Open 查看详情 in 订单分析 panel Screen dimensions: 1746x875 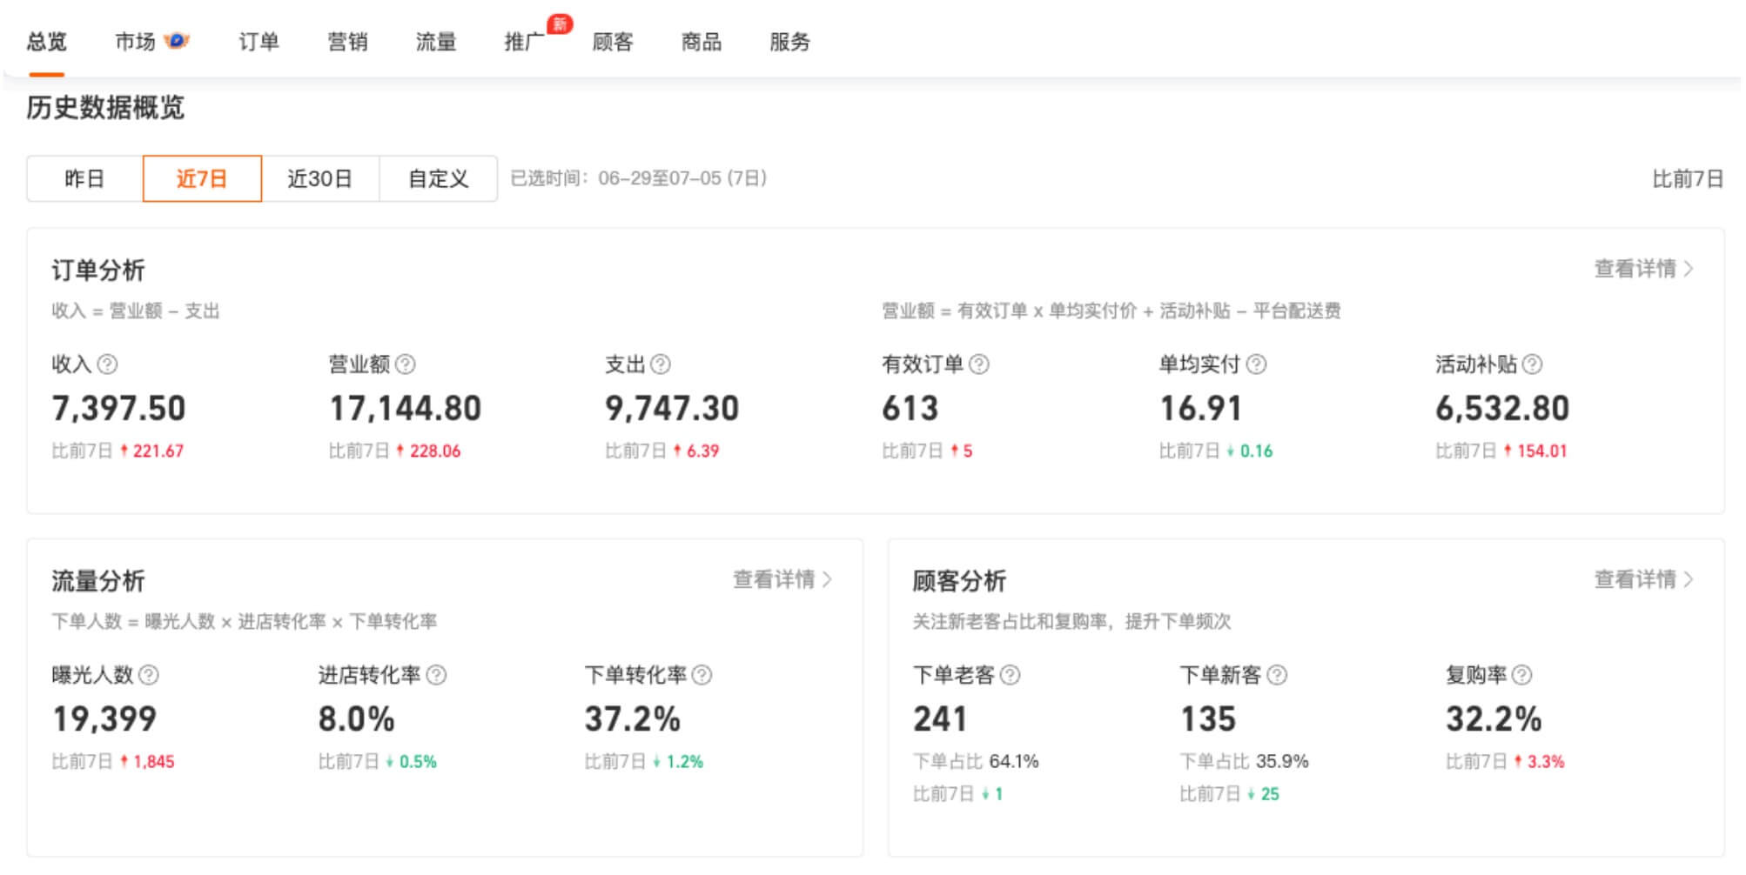(x=1643, y=269)
